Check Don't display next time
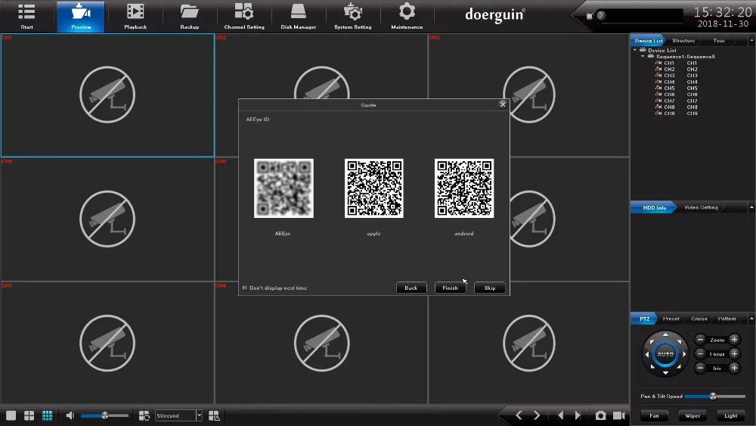Image resolution: width=756 pixels, height=426 pixels. point(245,288)
